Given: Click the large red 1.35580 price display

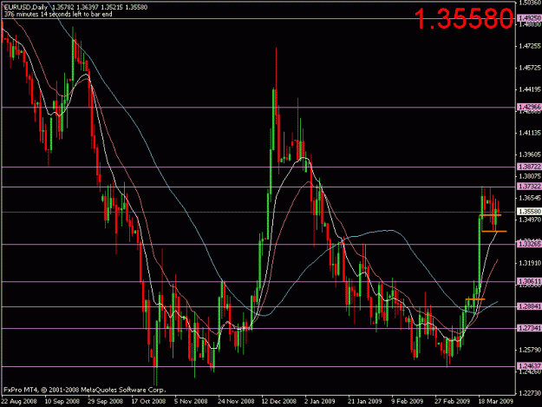Looking at the screenshot, I should click(x=464, y=19).
